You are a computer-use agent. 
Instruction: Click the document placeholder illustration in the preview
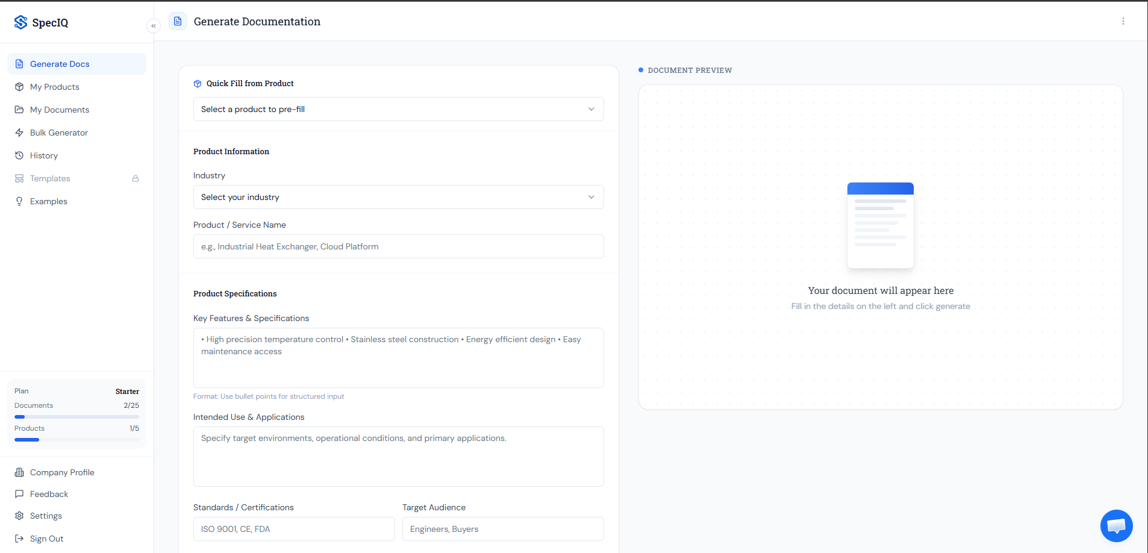881,225
